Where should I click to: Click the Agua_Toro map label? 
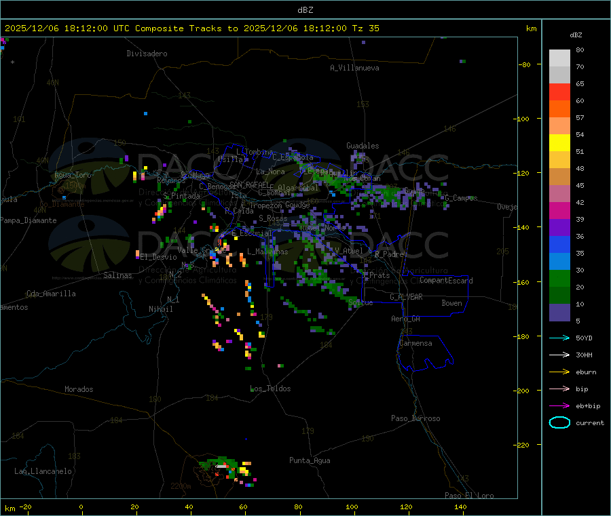point(73,175)
